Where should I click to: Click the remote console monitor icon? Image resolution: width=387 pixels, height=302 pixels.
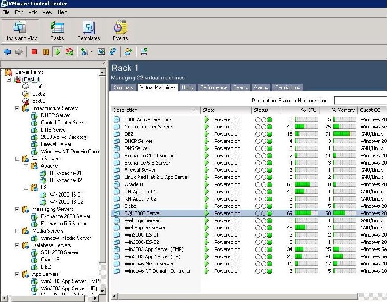144,51
